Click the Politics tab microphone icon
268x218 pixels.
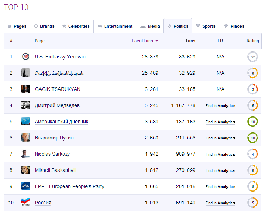pyautogui.click(x=169, y=26)
